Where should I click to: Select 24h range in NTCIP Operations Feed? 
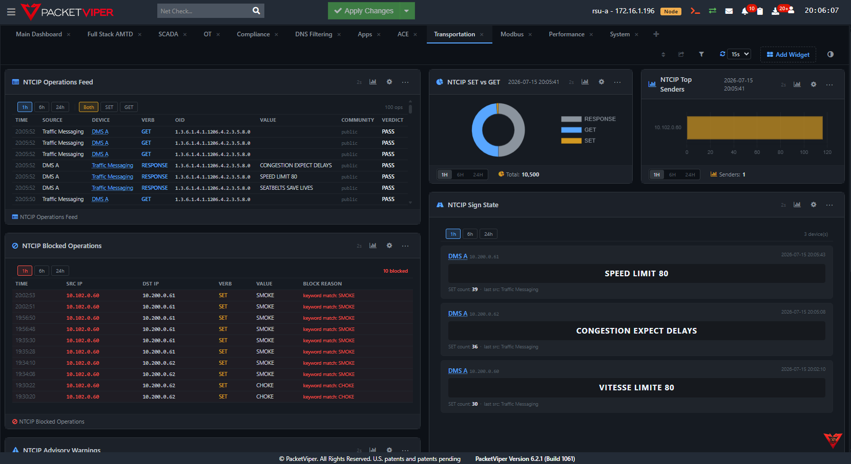click(x=60, y=107)
